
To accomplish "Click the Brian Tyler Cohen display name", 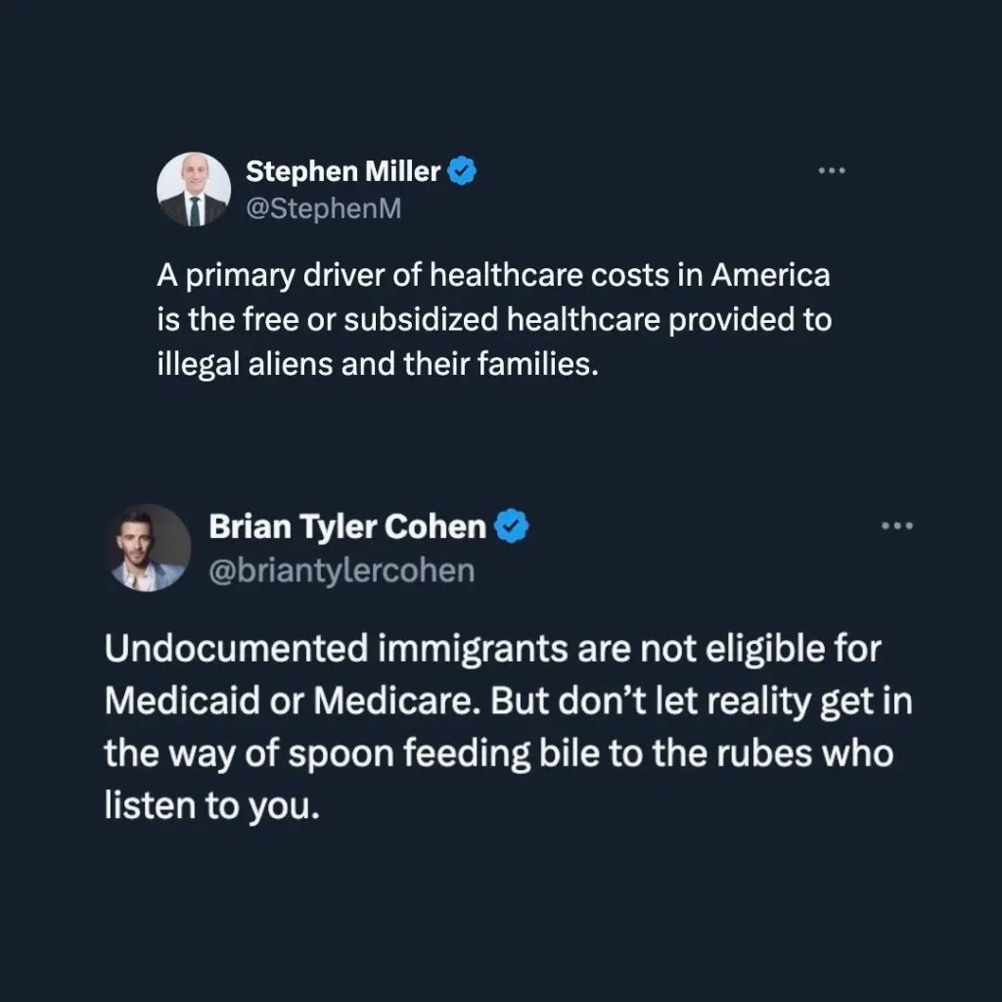I will [x=347, y=527].
